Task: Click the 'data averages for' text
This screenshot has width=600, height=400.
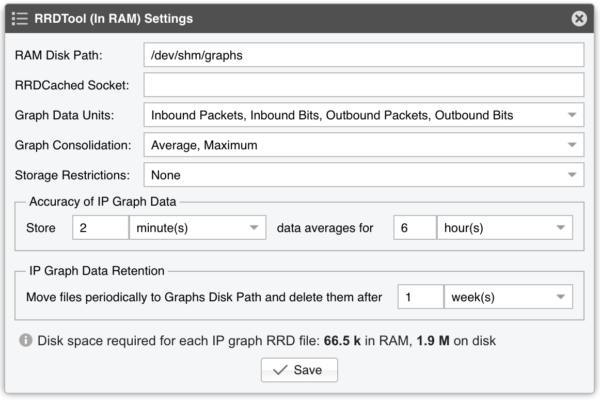Action: [x=325, y=228]
